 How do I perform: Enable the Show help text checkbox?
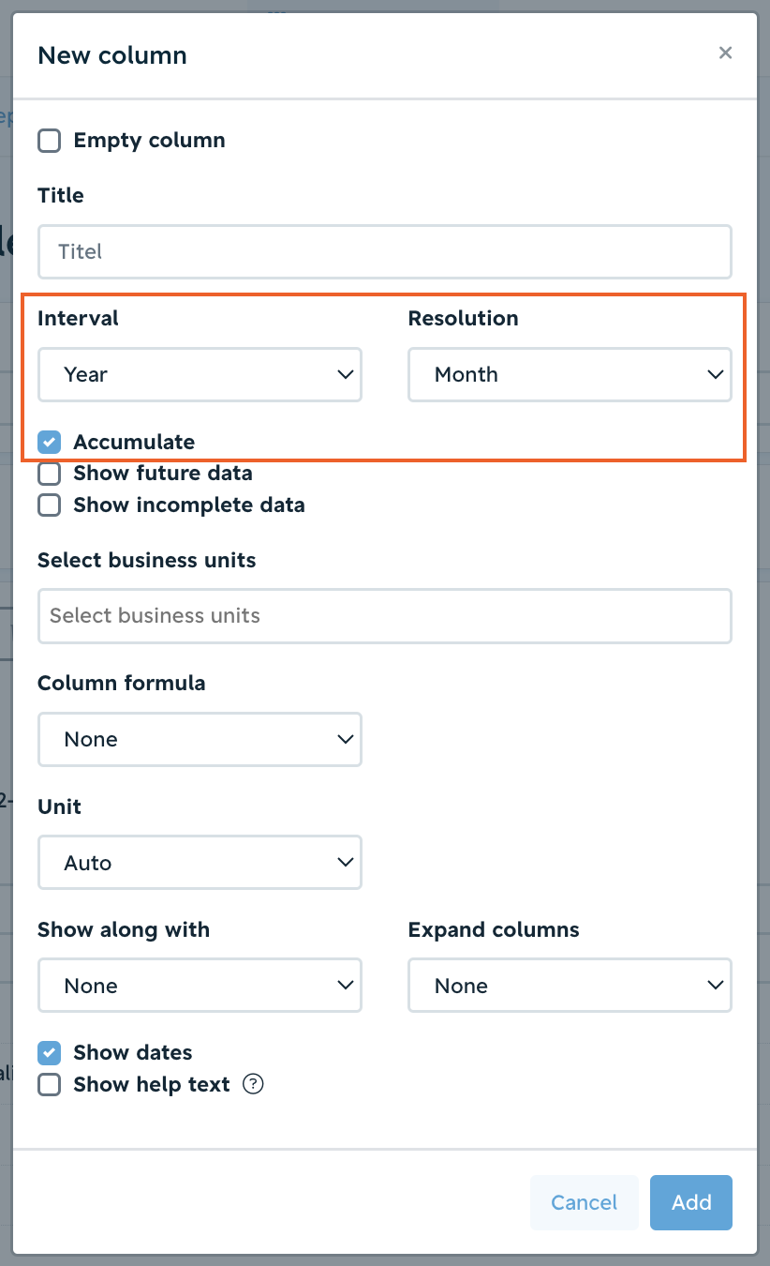pos(49,1085)
